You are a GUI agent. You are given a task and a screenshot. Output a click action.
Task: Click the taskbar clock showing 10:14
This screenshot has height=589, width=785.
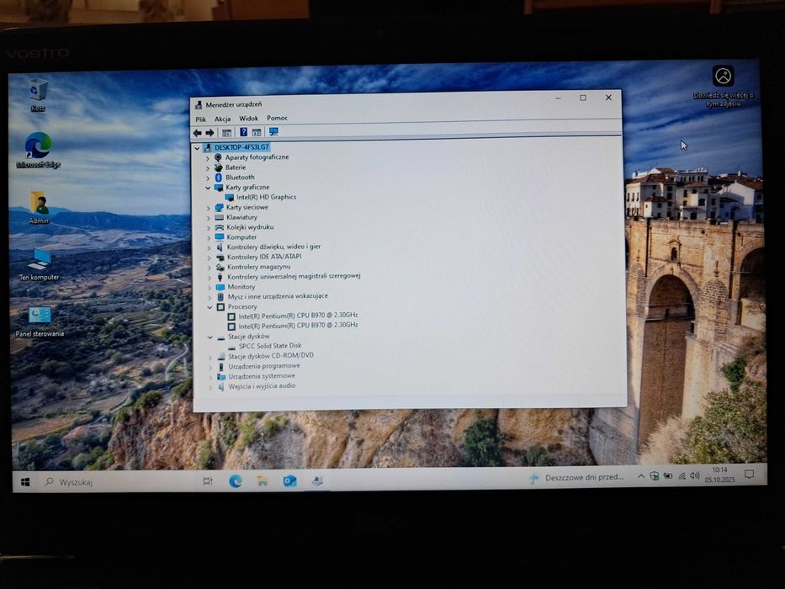[x=720, y=475]
